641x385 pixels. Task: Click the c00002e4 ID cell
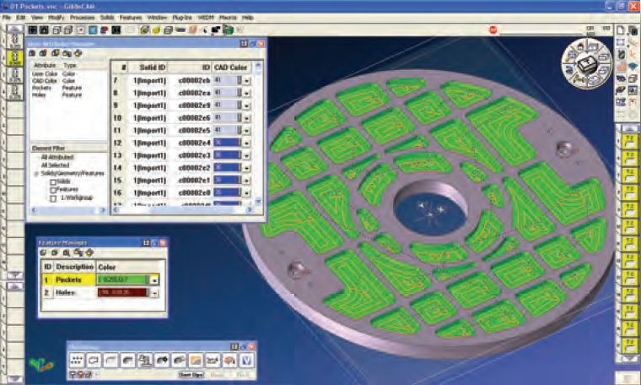coord(194,143)
